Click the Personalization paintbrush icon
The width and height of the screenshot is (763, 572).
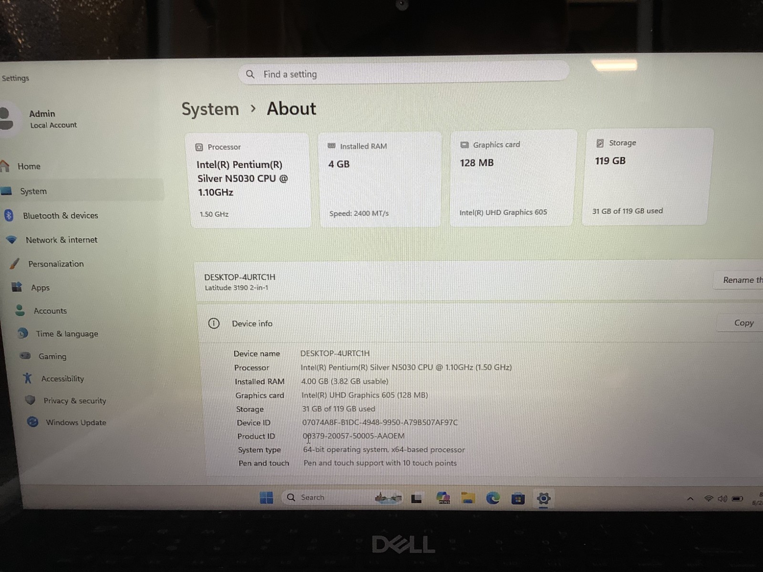coord(15,263)
